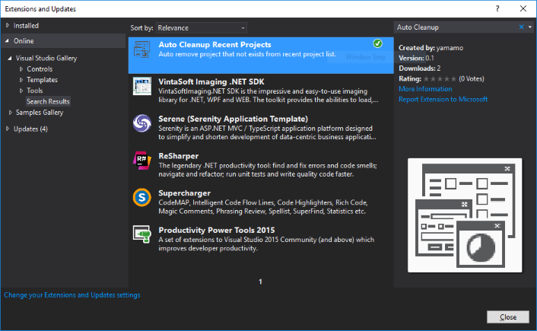The height and width of the screenshot is (331, 537).
Task: Click the Supercharger S icon
Action: [141, 197]
